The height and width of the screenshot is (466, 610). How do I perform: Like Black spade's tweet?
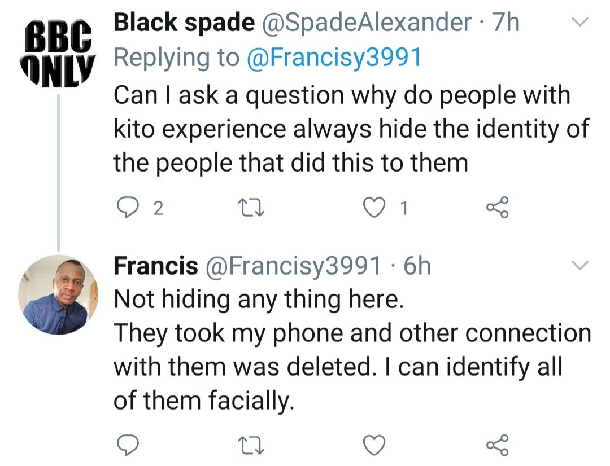click(373, 209)
